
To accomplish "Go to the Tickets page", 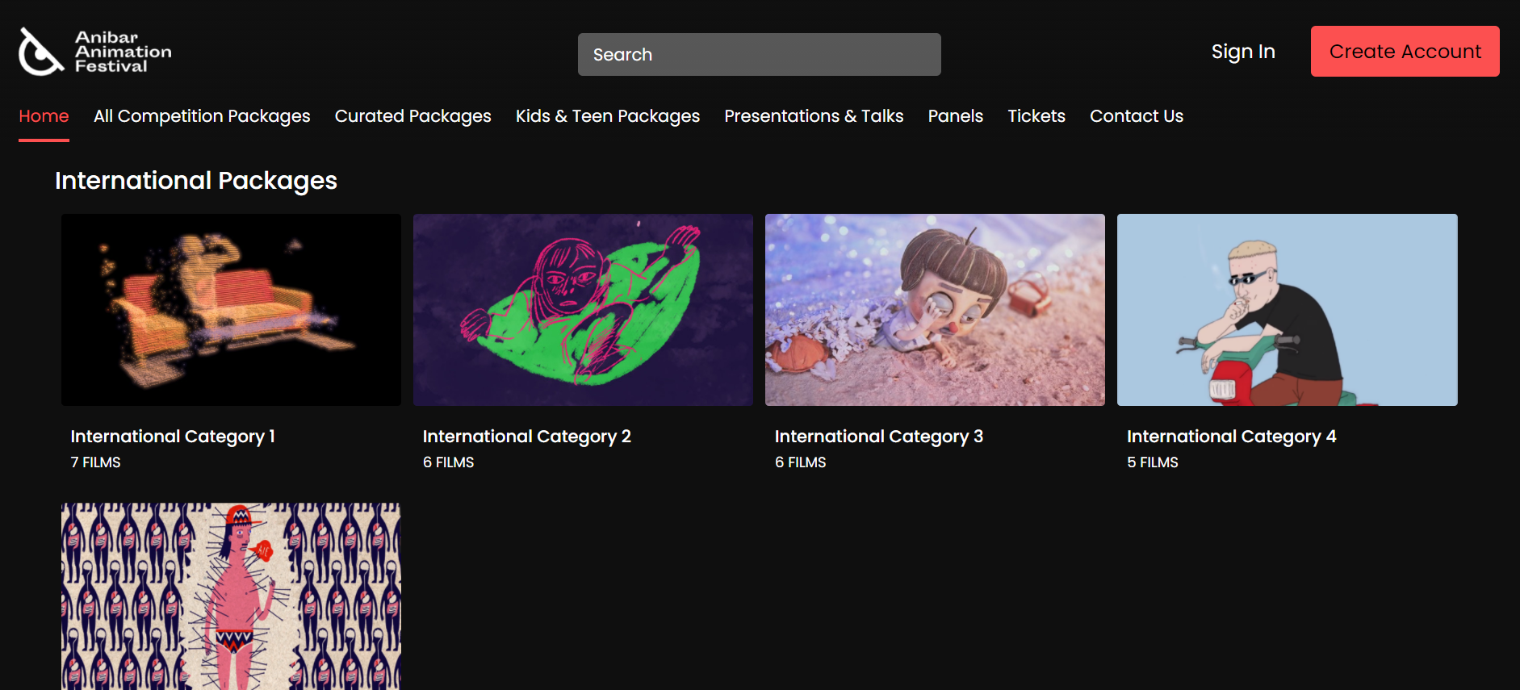I will pyautogui.click(x=1036, y=116).
